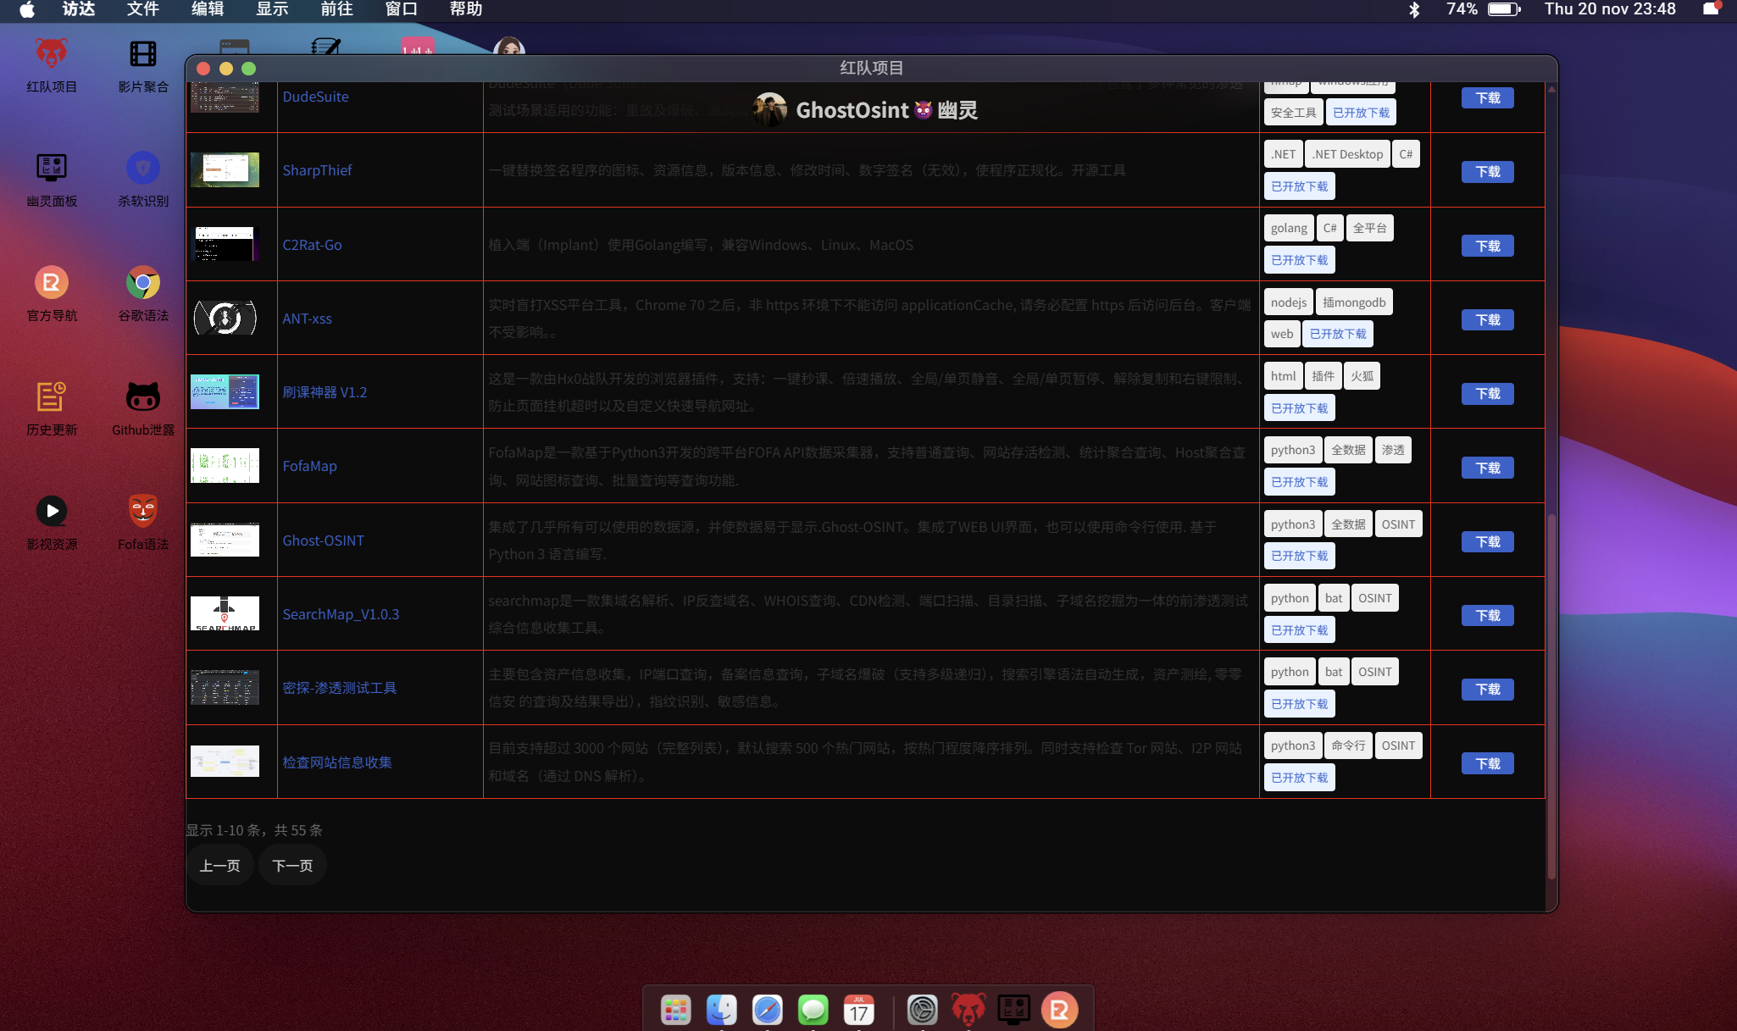Open the 前往 menu bar item

336,9
